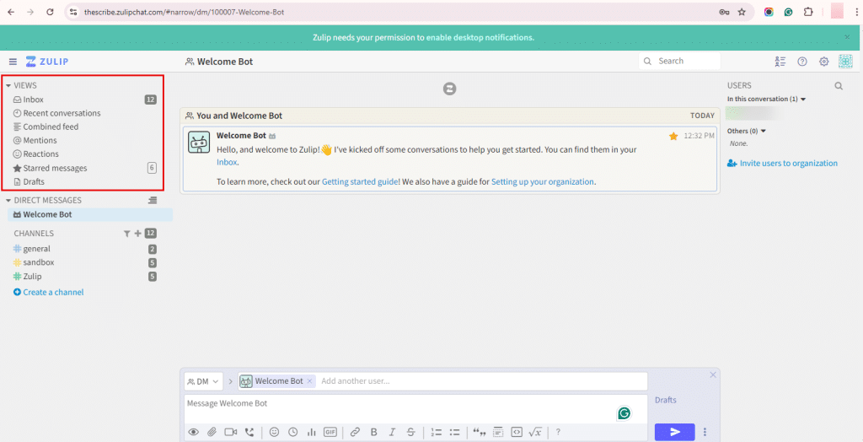Attach a file with the paperclip icon
This screenshot has height=442, width=863.
[x=212, y=432]
